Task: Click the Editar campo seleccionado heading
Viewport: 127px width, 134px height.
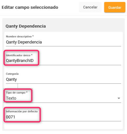Action: [30, 7]
